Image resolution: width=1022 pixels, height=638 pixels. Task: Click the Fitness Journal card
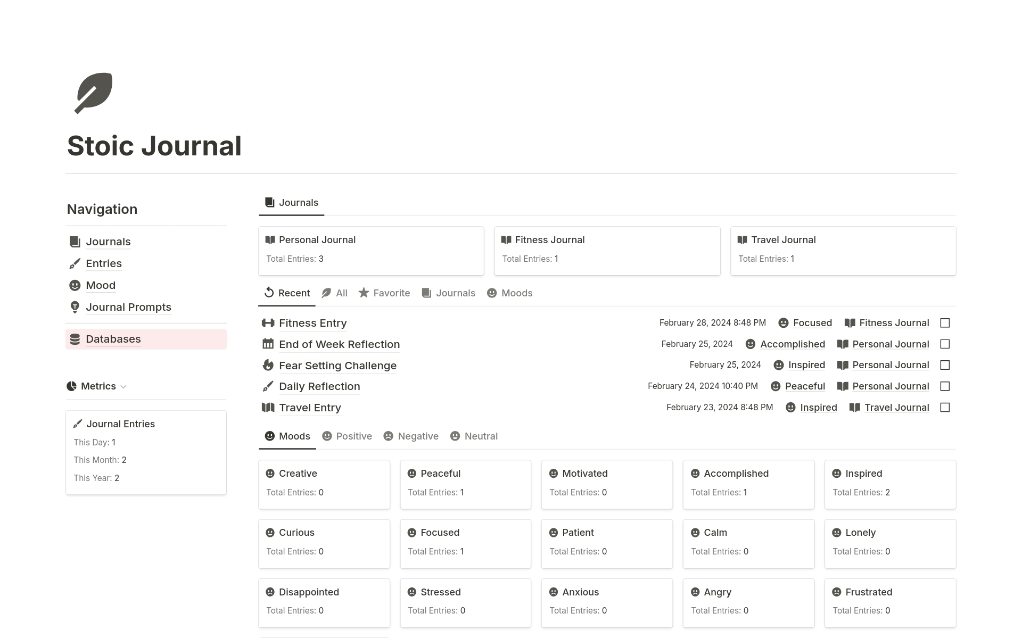click(607, 248)
